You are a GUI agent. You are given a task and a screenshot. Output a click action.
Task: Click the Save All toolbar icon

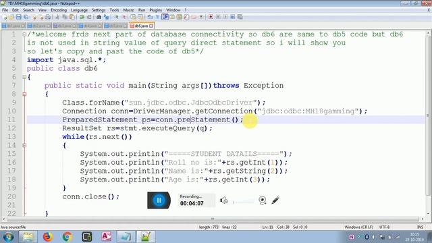26,17
